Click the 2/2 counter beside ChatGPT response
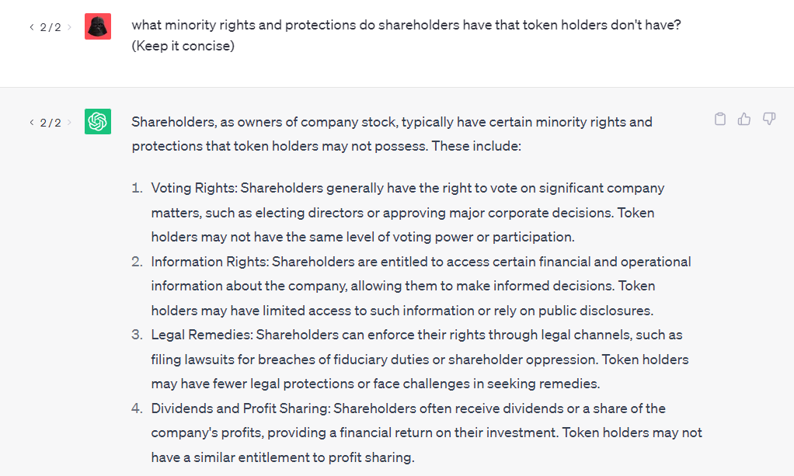This screenshot has height=476, width=794. [50, 123]
